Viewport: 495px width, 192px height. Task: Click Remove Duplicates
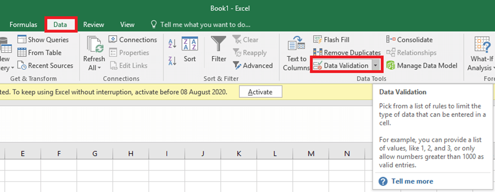click(x=347, y=53)
